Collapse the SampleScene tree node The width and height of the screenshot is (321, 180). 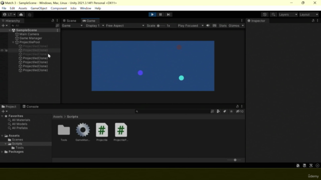[x=10, y=30]
